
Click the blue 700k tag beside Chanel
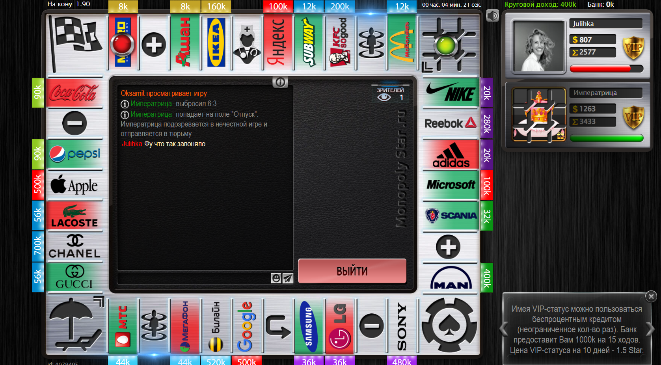coord(38,246)
